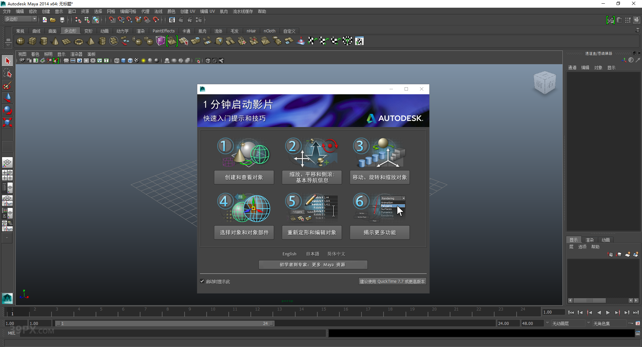Select 简体中文 language in the startup dialog
This screenshot has width=642, height=347.
[x=336, y=254]
